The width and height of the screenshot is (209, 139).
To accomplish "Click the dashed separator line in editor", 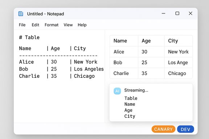I will (58, 55).
